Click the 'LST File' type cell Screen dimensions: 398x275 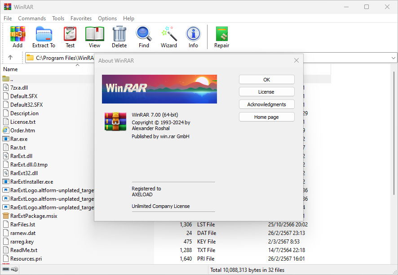(x=206, y=225)
